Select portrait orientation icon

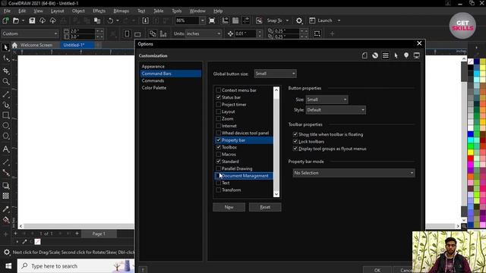(127, 33)
